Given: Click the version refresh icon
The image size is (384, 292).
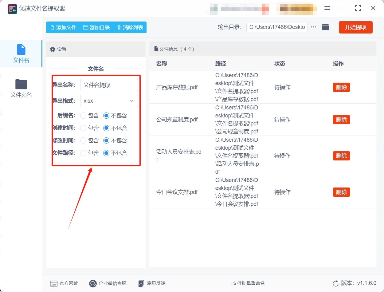Looking at the screenshot, I should click(335, 283).
